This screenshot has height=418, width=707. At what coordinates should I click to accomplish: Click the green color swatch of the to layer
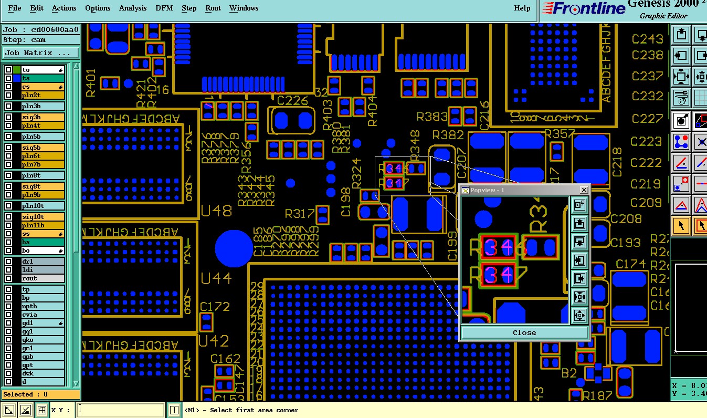[17, 70]
